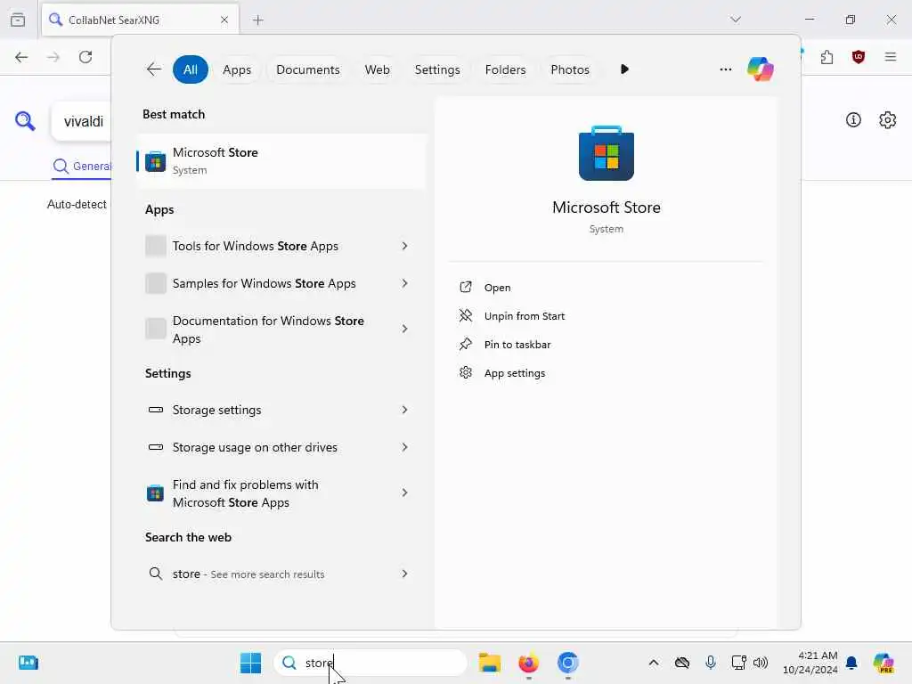Open the Copilot preview taskbar icon
Screen dimensions: 912x684
pos(883,663)
